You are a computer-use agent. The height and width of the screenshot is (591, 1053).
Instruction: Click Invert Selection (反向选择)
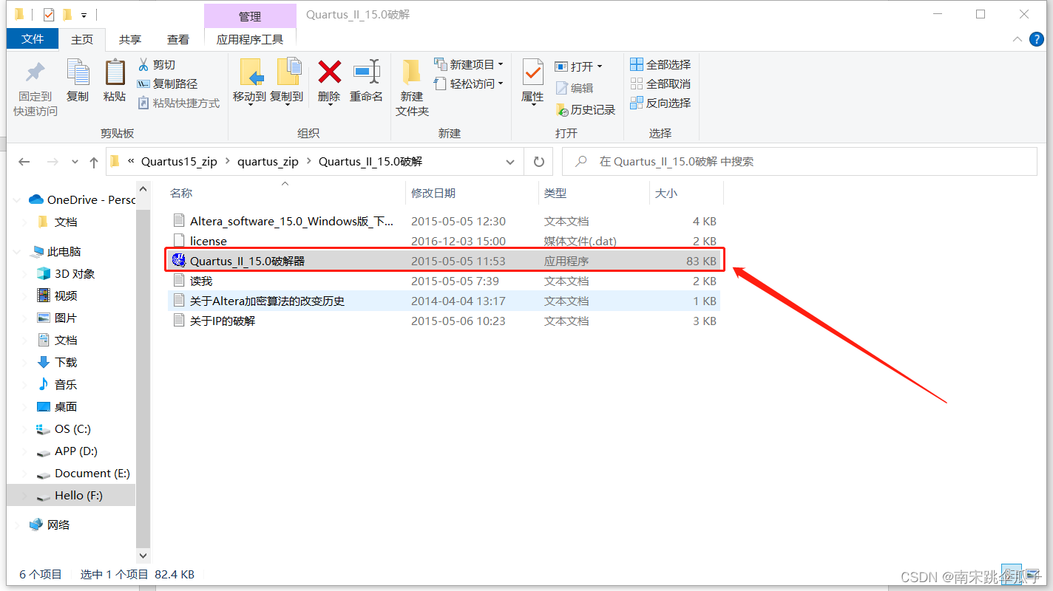[660, 103]
